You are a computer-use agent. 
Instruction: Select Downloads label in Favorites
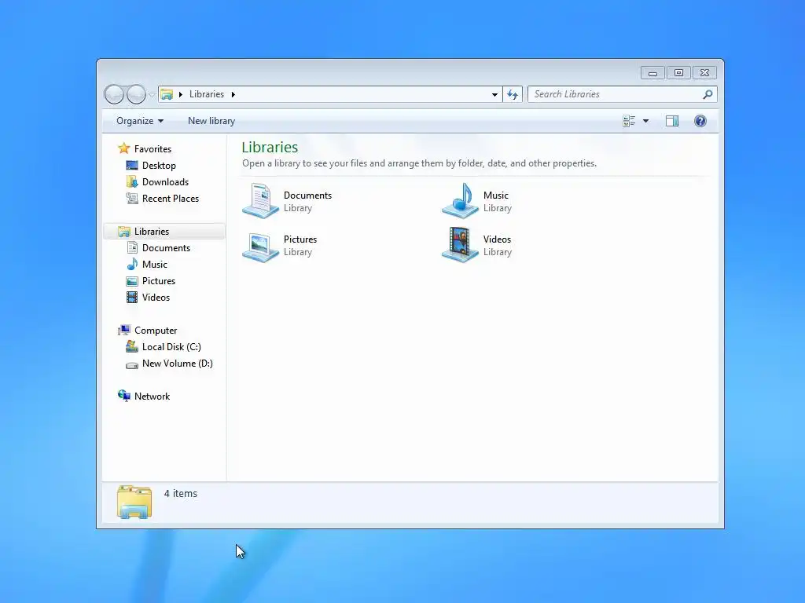click(x=165, y=182)
